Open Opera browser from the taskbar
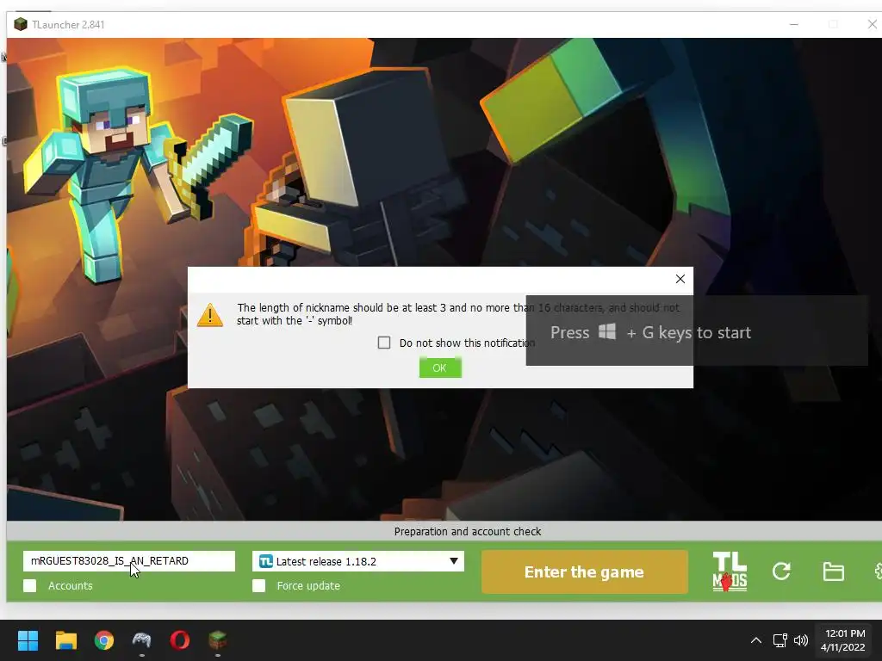882x661 pixels. coord(180,640)
